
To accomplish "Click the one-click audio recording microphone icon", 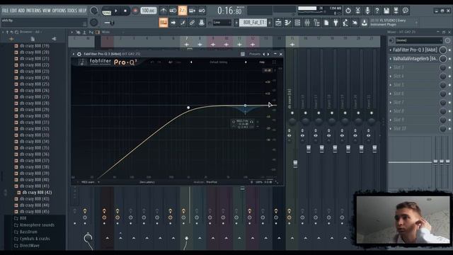I will tap(367, 11).
